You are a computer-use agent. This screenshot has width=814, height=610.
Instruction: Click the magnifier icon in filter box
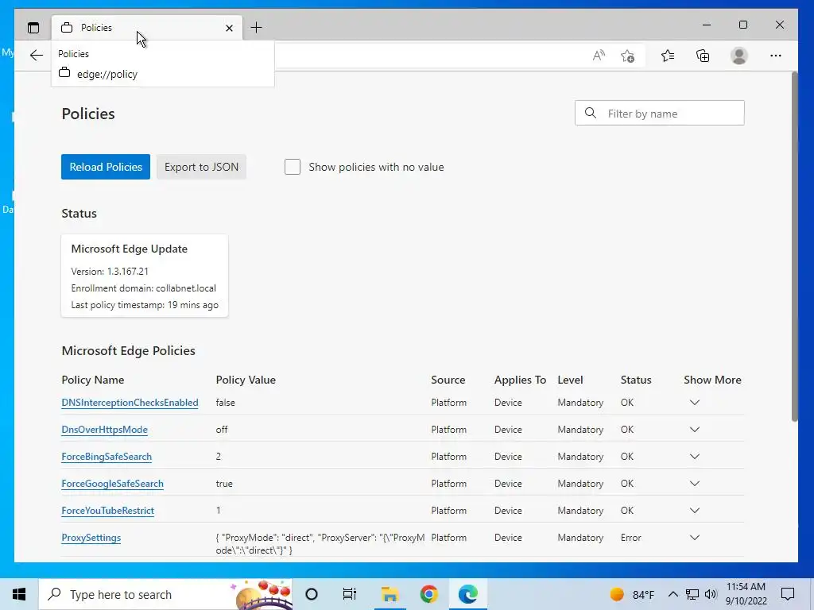[591, 113]
